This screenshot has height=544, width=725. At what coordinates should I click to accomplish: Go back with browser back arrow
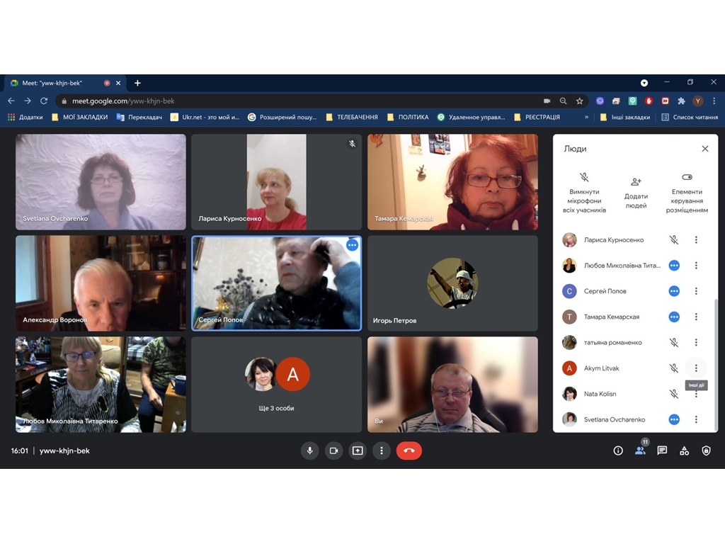pos(11,101)
